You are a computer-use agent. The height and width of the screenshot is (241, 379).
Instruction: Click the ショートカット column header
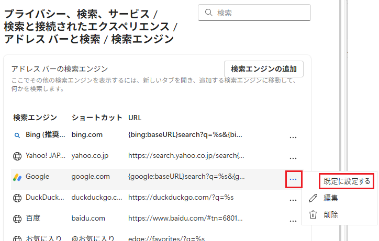pyautogui.click(x=97, y=118)
